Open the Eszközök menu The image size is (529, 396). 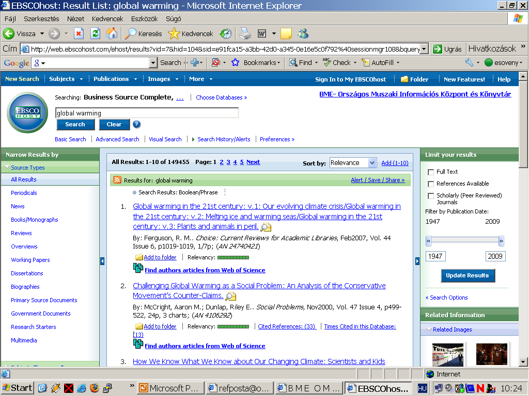click(145, 19)
